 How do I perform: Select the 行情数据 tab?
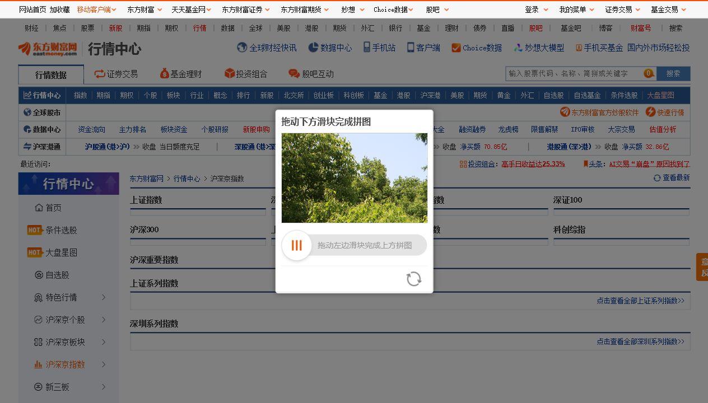(51, 74)
